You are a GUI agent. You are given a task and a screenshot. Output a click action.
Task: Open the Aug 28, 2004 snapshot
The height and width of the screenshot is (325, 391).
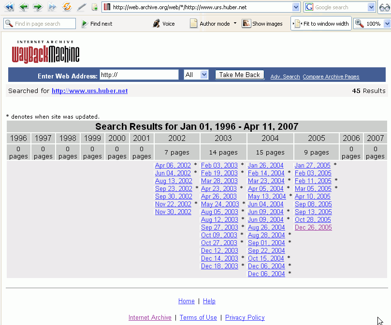click(x=266, y=235)
